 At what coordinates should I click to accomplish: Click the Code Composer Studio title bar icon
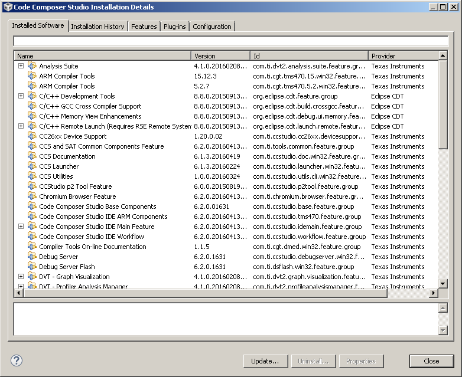point(8,6)
